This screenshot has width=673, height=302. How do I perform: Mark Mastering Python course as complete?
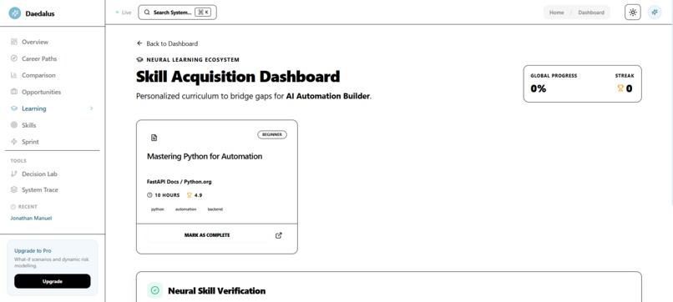coord(207,235)
